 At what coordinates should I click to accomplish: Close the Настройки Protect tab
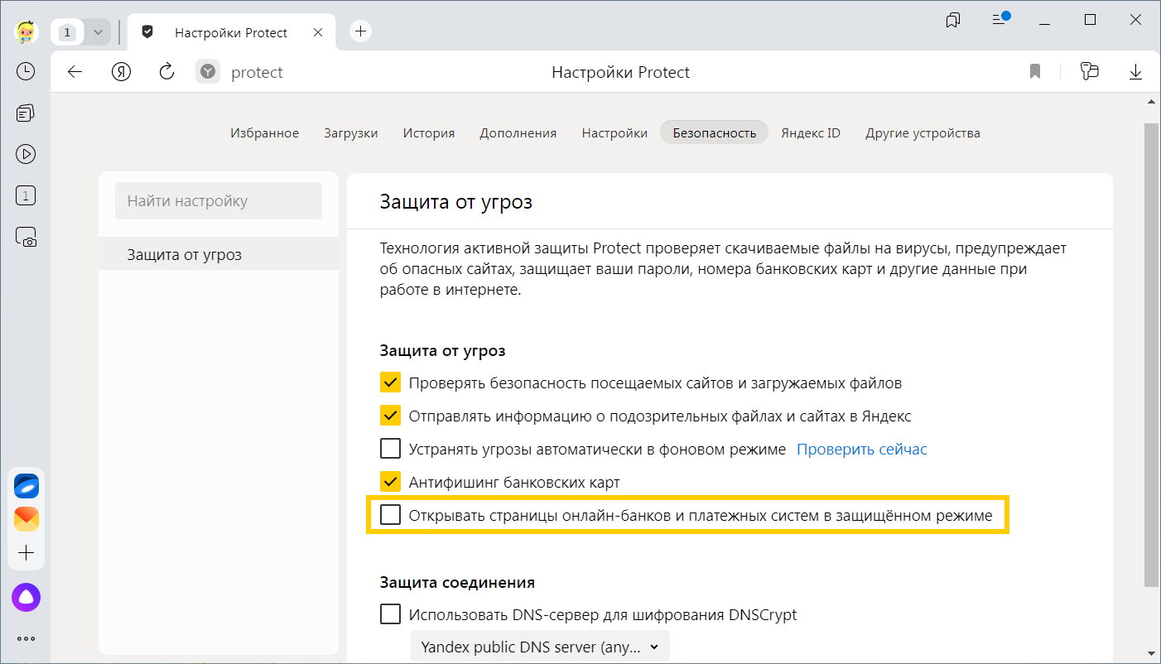point(319,32)
